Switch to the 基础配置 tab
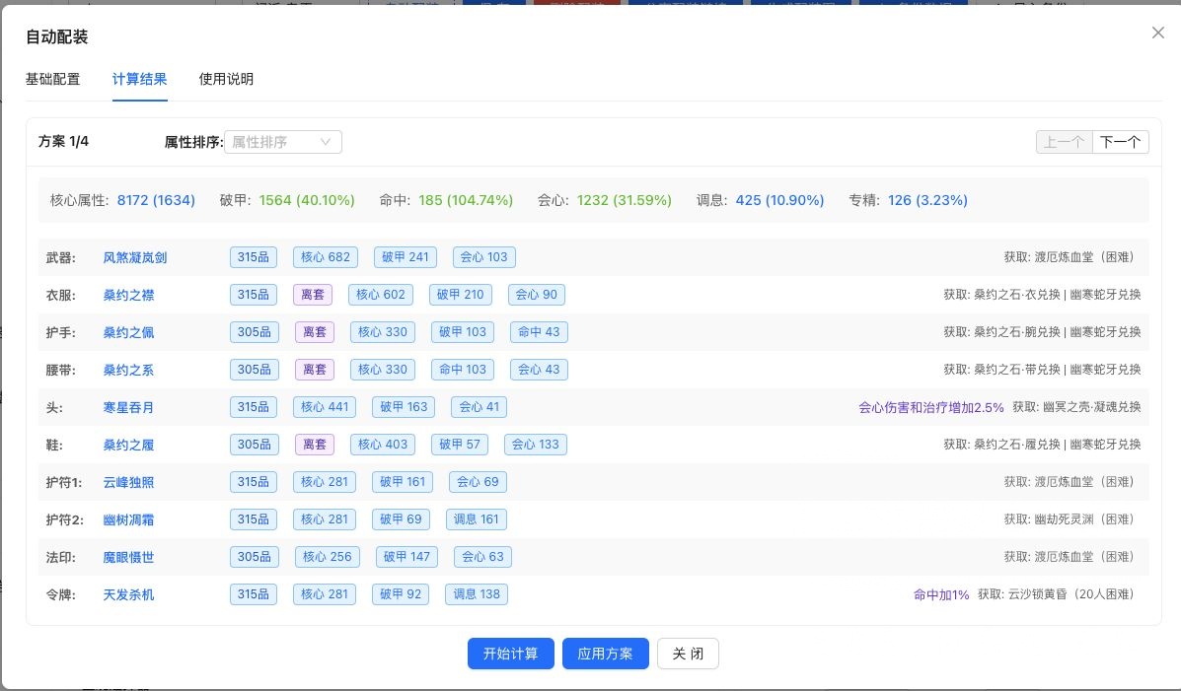This screenshot has height=691, width=1181. [52, 80]
